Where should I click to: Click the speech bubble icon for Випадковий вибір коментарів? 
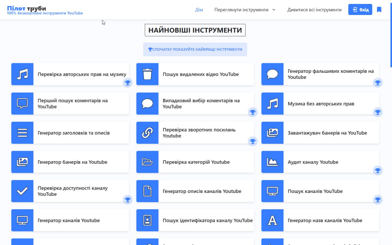pos(147,103)
